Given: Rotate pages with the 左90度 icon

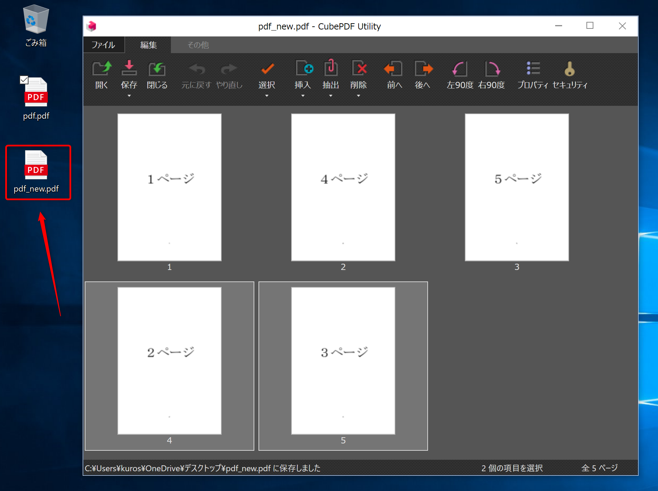Looking at the screenshot, I should pos(460,69).
